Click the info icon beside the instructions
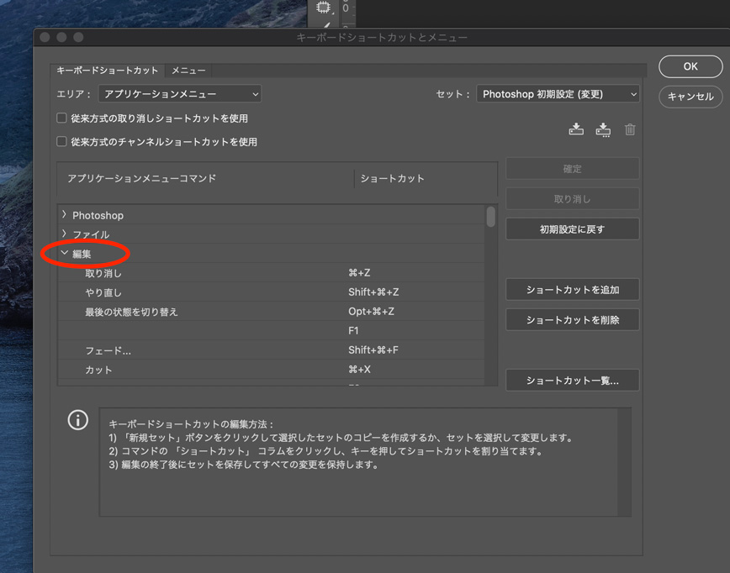Image resolution: width=730 pixels, height=573 pixels. click(x=77, y=420)
